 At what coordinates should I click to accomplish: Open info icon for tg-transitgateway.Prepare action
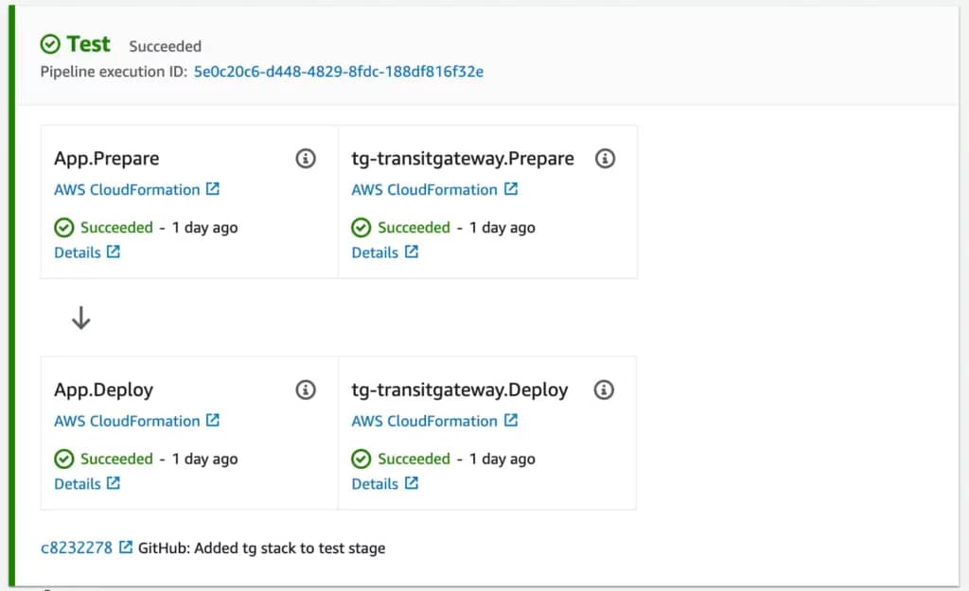point(605,159)
